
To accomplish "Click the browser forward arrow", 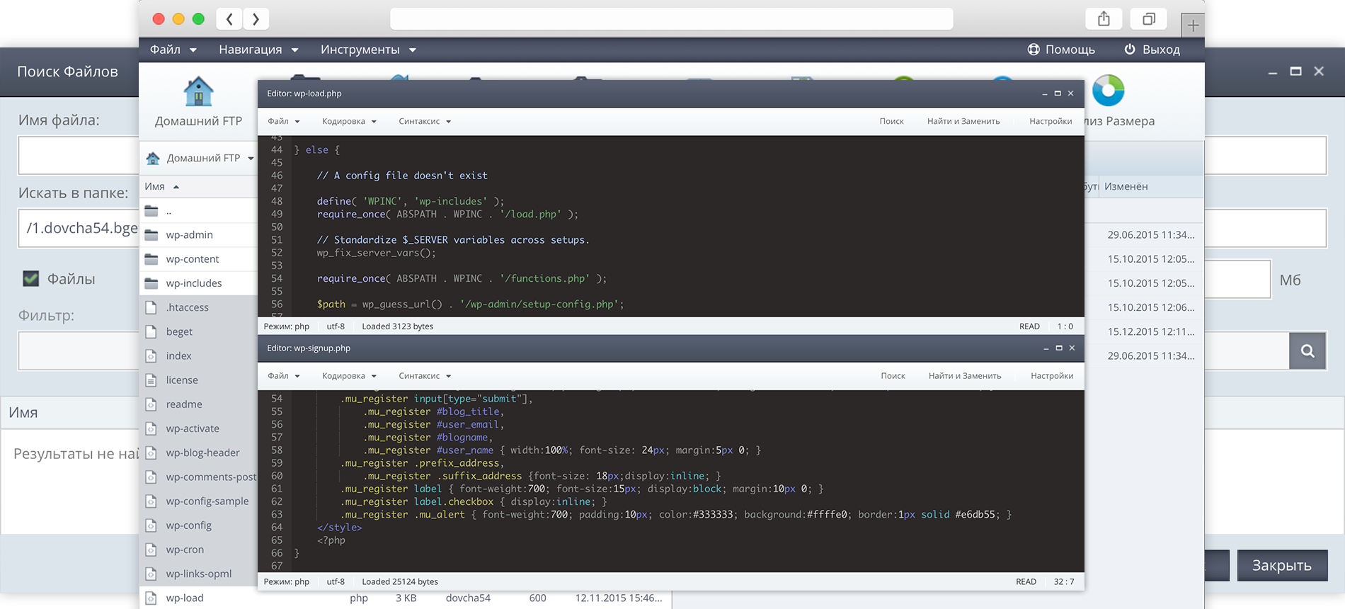I will 256,19.
